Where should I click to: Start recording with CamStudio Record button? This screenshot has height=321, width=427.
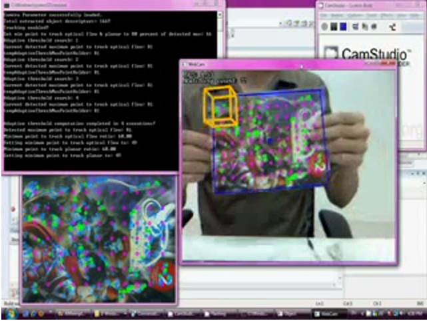coord(324,27)
